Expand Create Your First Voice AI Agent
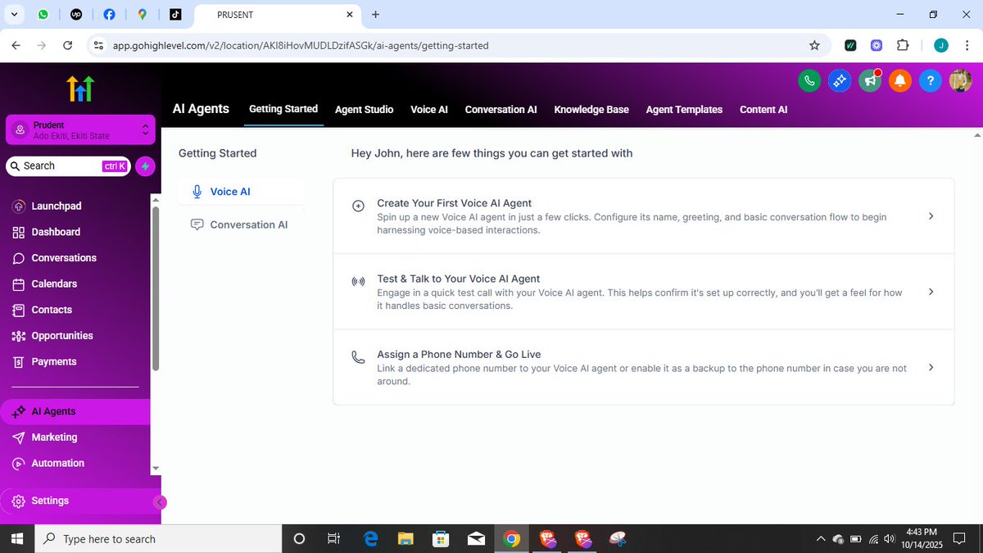 [644, 216]
